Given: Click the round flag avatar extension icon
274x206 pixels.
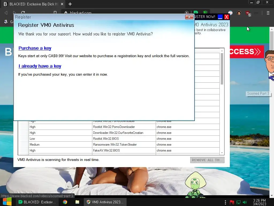Looking at the screenshot, I should [x=230, y=13].
